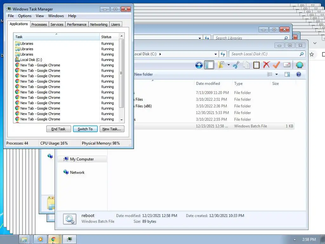Open the Task Manager File menu
This screenshot has width=325, height=244.
pyautogui.click(x=11, y=16)
